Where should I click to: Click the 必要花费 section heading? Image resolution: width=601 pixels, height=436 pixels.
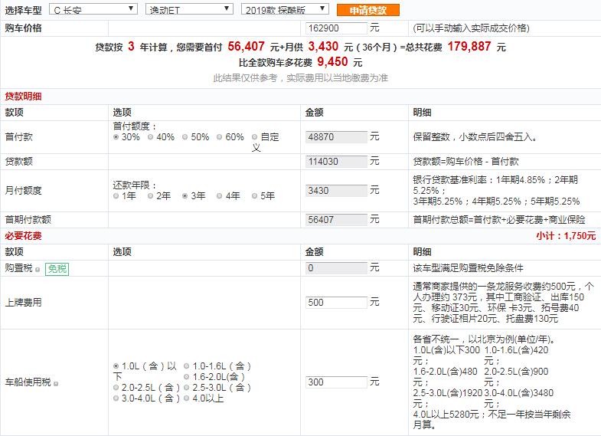tap(23, 236)
